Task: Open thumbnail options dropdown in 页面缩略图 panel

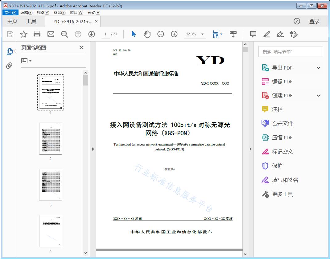Action: click(26, 61)
